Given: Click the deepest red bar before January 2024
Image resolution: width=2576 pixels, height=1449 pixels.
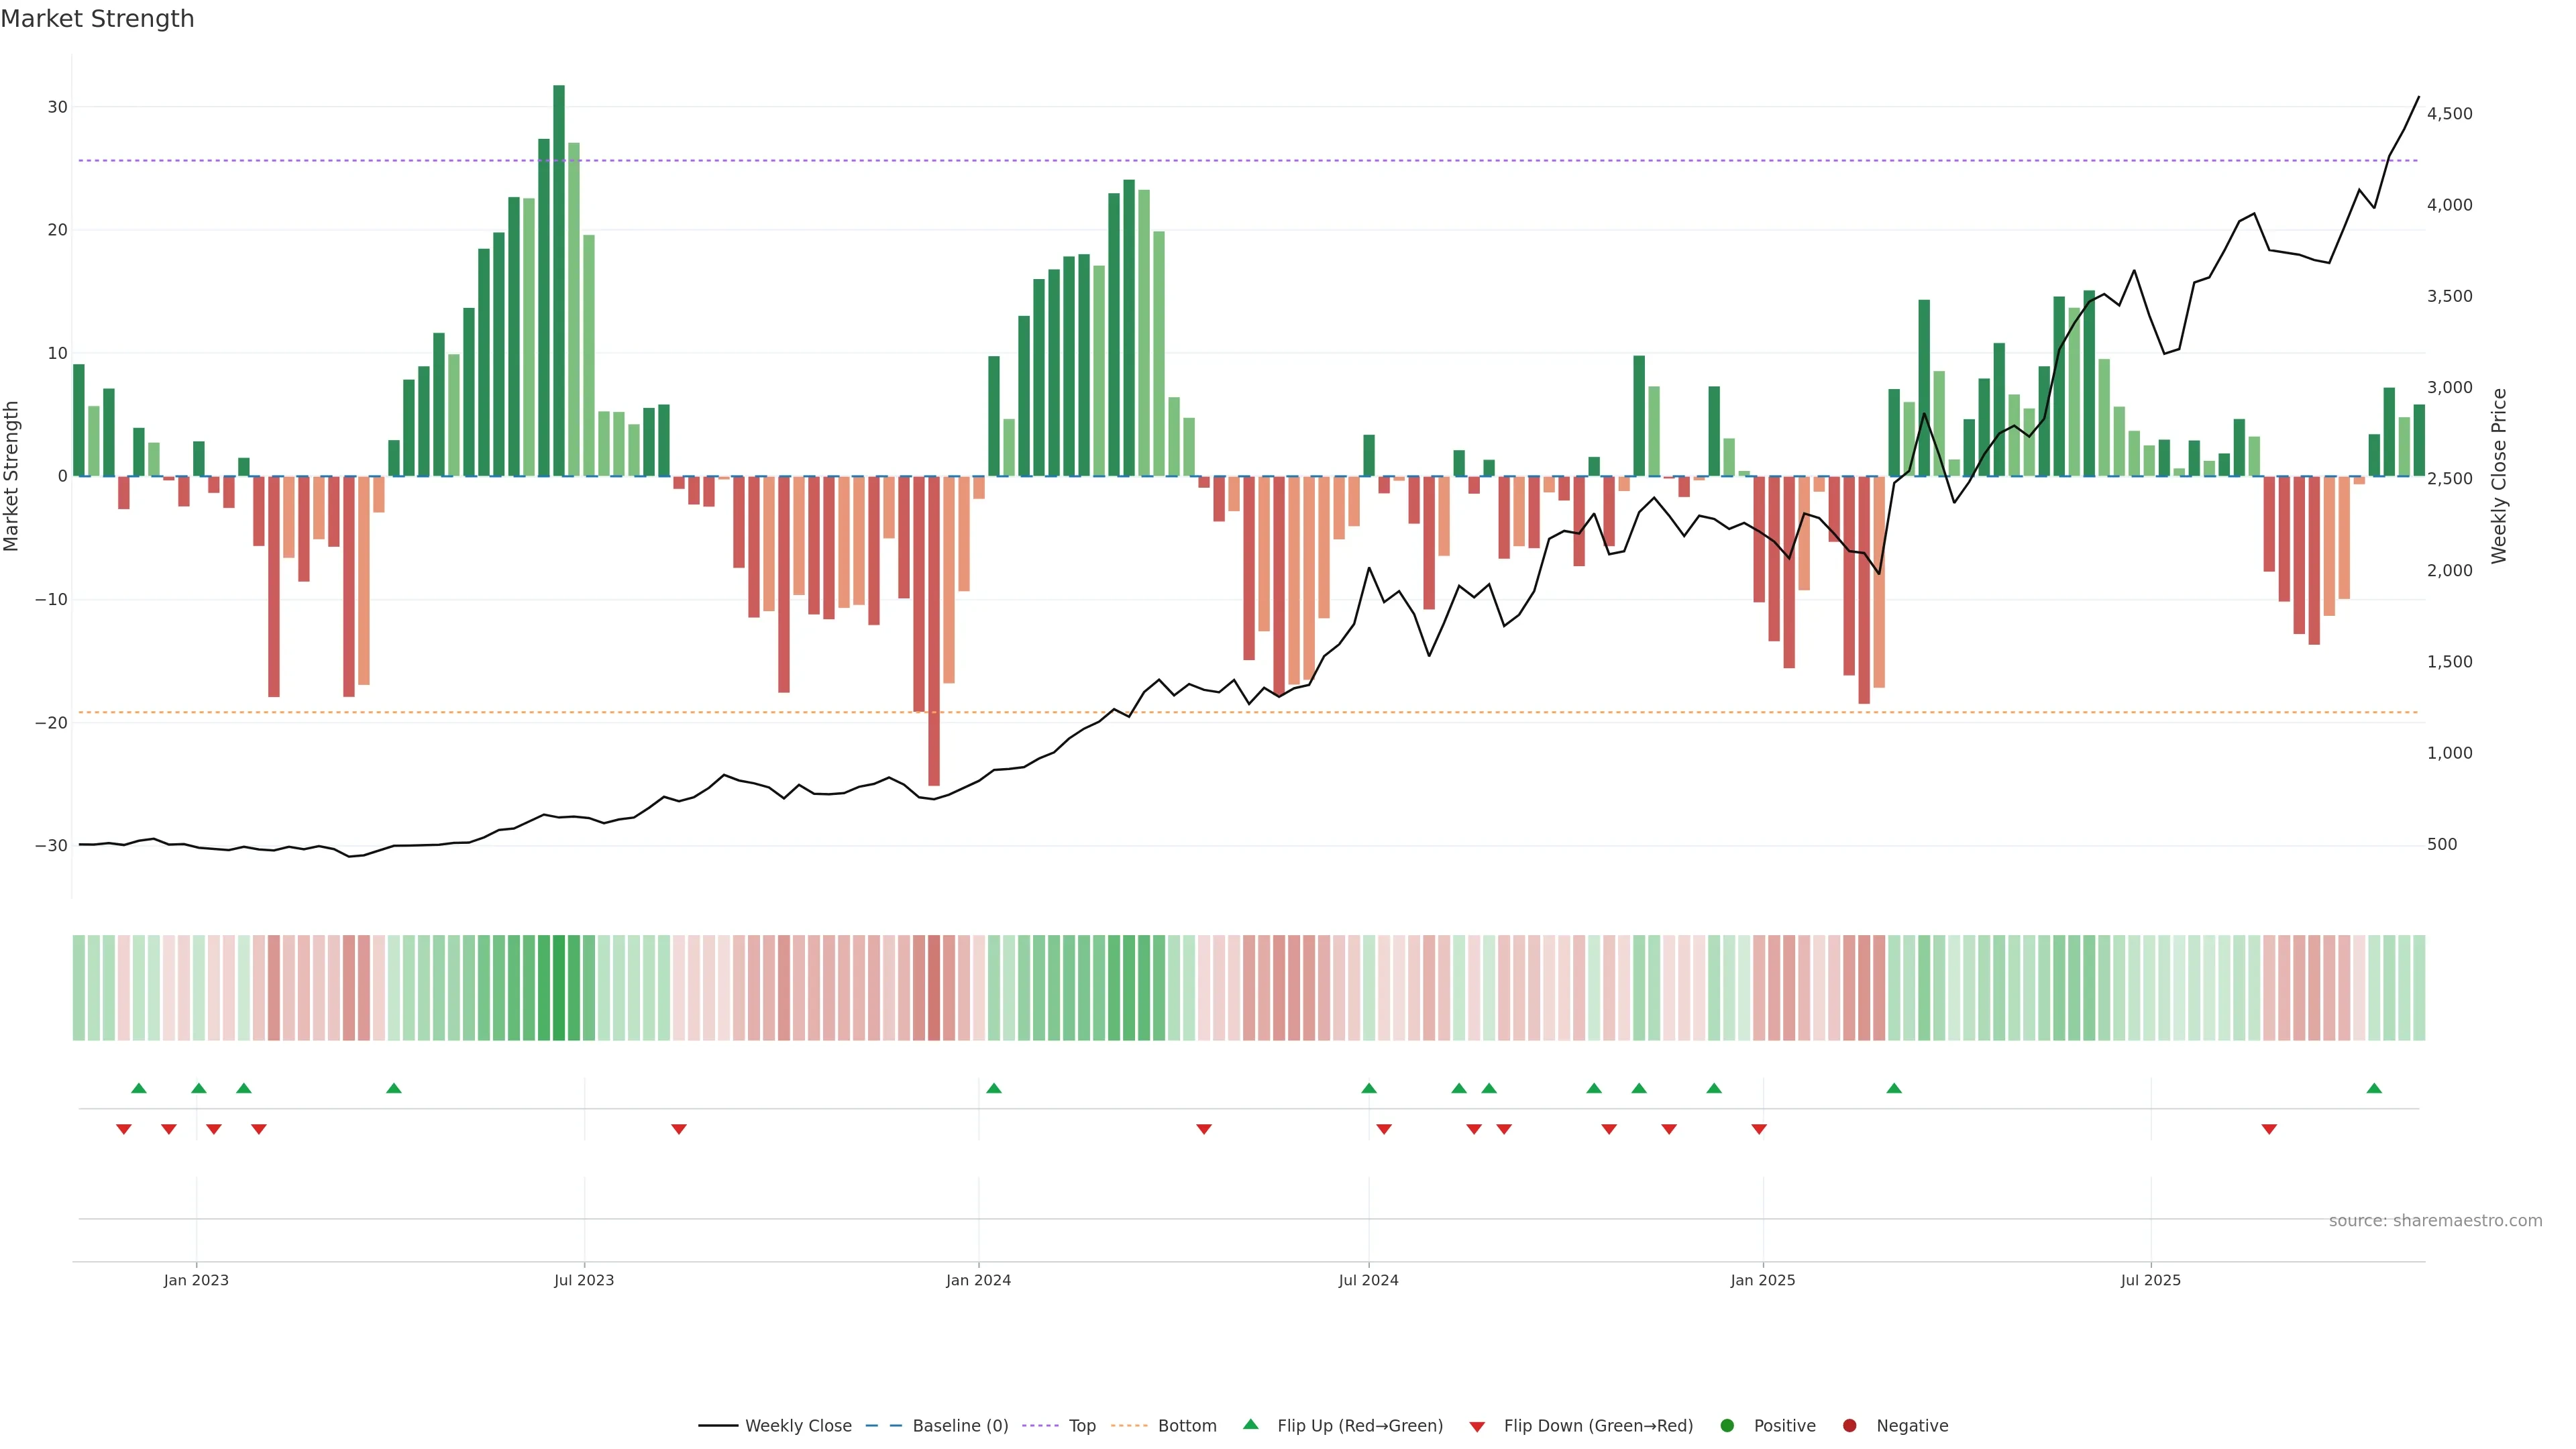Looking at the screenshot, I should [934, 630].
